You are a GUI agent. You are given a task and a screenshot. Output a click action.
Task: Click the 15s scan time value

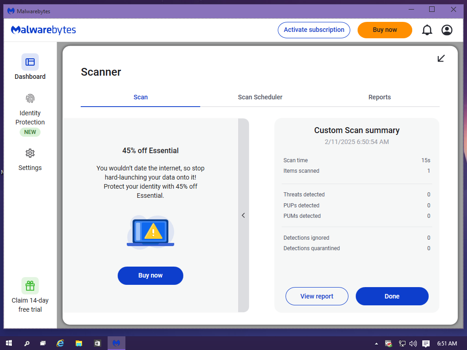426,160
